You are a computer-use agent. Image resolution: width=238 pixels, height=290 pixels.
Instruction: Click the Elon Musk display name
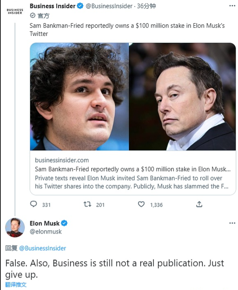pos(44,223)
